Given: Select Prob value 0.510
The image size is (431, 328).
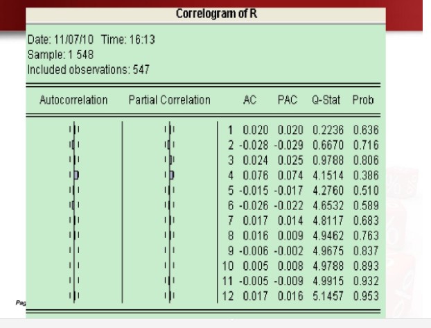Looking at the screenshot, I should pos(366,191).
